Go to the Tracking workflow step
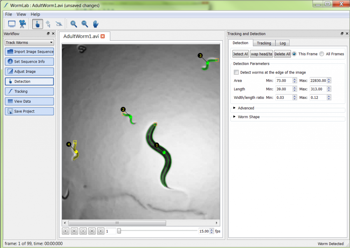 pyautogui.click(x=29, y=91)
